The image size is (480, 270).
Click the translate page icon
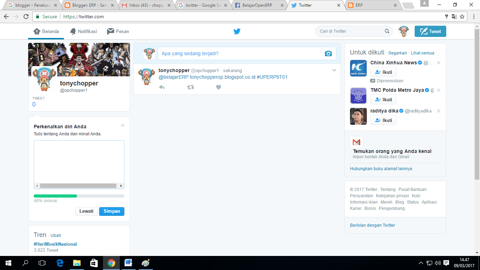click(454, 17)
